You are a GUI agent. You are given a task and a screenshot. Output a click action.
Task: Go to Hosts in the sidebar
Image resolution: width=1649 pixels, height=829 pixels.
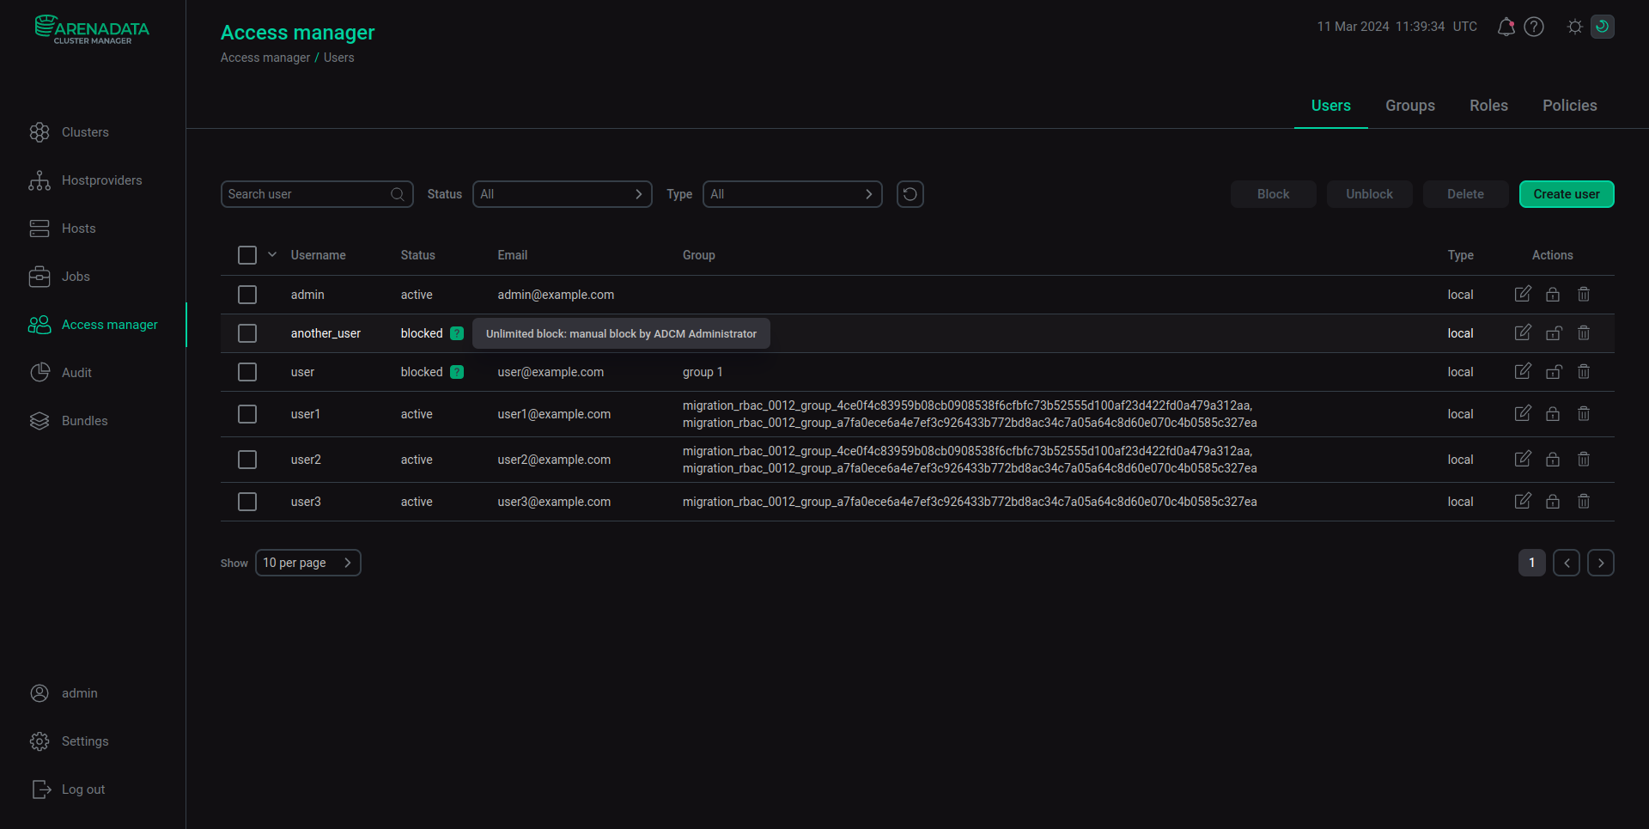pos(62,229)
